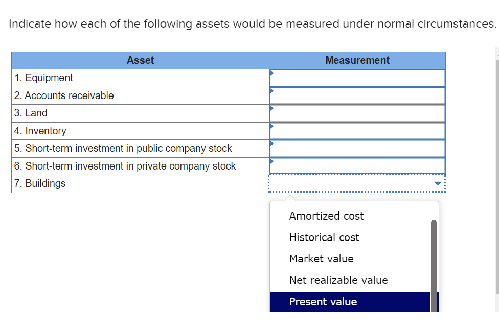This screenshot has height=336, width=499.
Task: Select the highlighted Present value option
Action: click(x=350, y=302)
